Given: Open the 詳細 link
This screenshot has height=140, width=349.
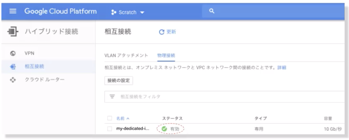Looking at the screenshot, I should [x=282, y=68].
